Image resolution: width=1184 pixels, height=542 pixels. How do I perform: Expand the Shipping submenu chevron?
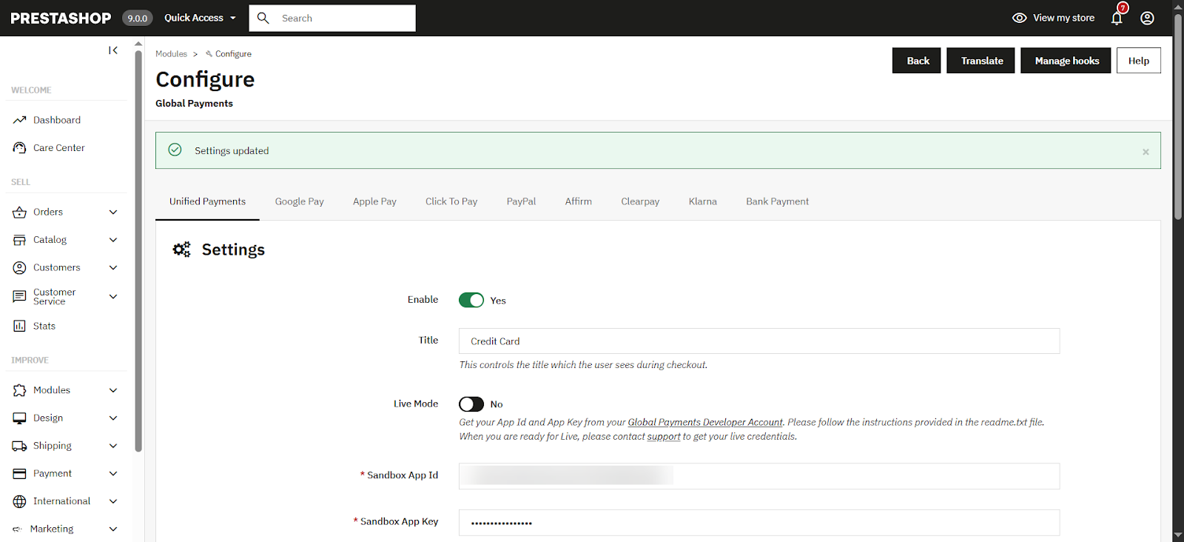(113, 446)
